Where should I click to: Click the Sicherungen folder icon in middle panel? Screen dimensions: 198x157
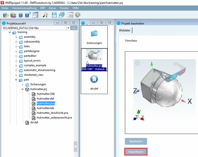tap(94, 34)
